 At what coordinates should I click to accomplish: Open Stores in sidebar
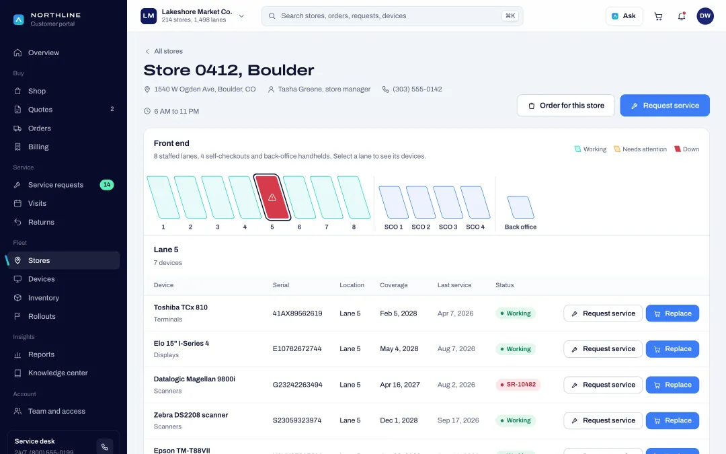pyautogui.click(x=63, y=260)
